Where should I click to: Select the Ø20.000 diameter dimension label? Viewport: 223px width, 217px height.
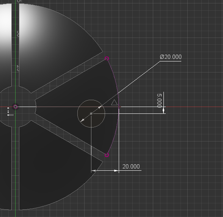click(171, 57)
